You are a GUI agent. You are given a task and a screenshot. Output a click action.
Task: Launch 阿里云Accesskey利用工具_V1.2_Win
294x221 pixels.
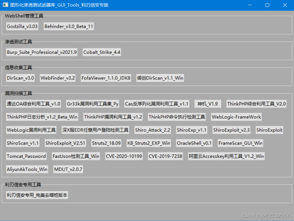226,156
